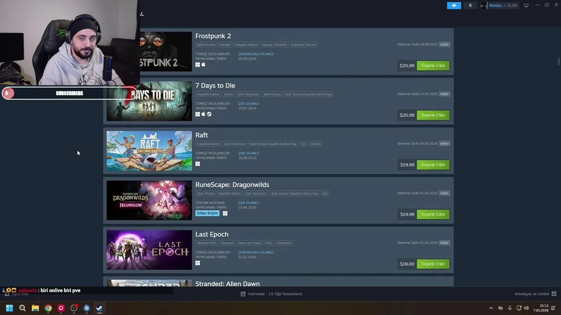Open the Stranded: Alien Dawn title
Screen dimensions: 561x315
pos(227,284)
